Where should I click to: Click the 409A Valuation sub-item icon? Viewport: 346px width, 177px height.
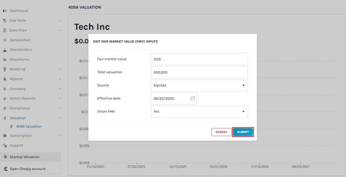click(11, 126)
